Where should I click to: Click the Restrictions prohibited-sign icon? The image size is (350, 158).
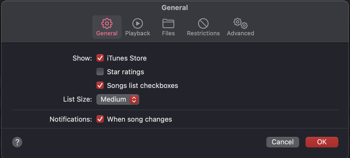pos(203,23)
